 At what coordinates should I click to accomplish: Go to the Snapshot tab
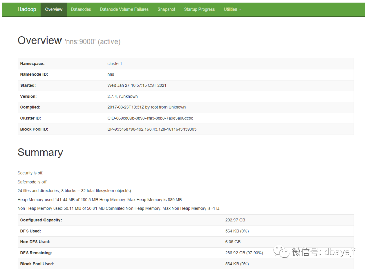[x=166, y=10]
